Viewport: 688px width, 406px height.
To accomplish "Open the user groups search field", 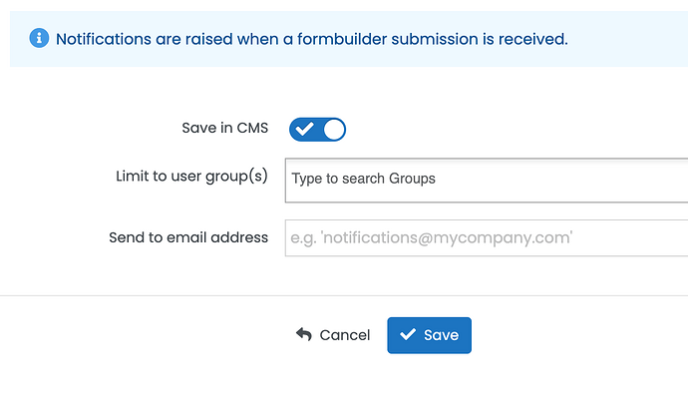I will point(487,181).
